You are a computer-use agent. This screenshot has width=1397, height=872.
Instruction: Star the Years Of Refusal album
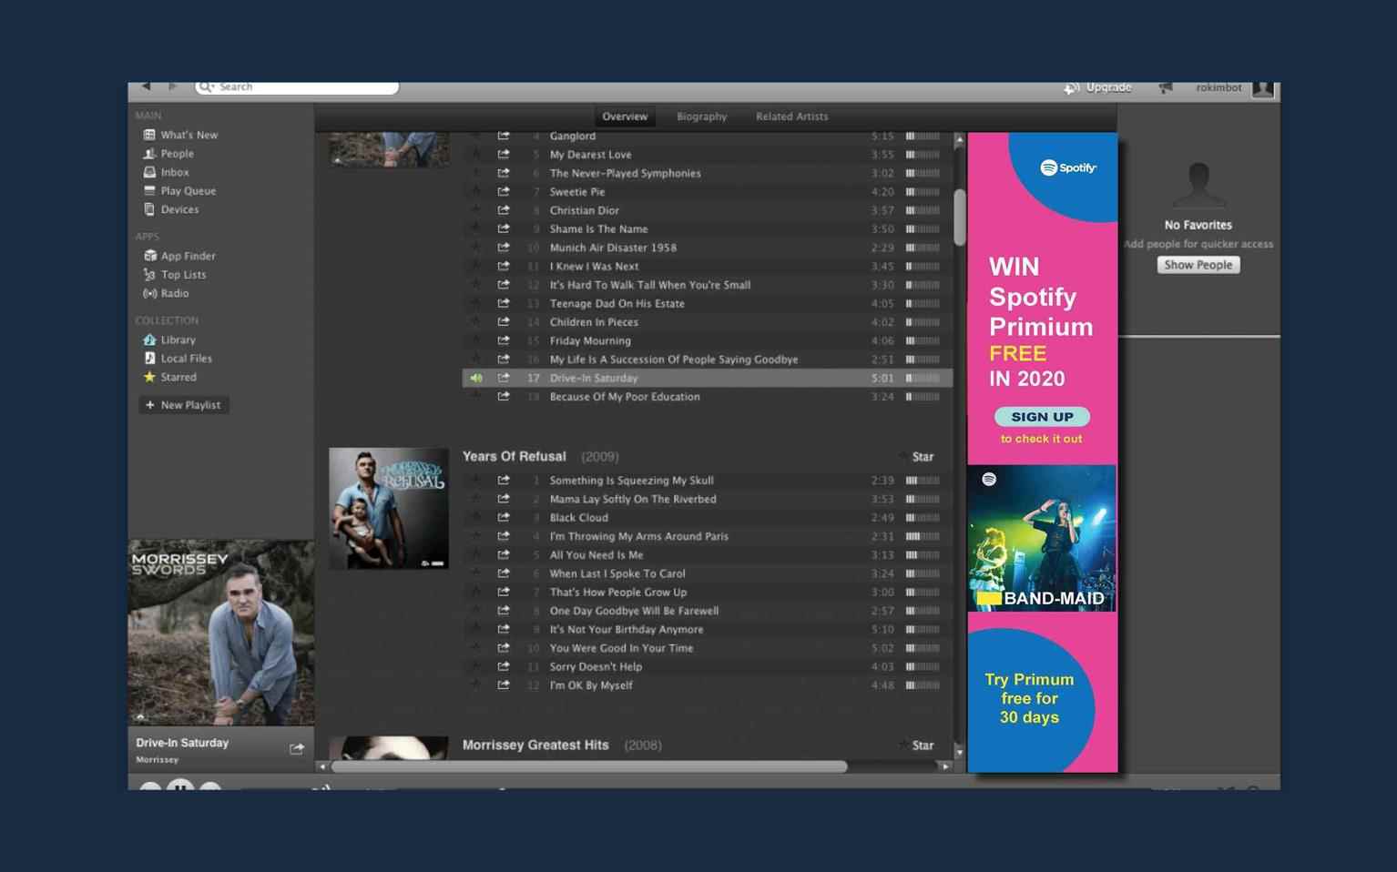(916, 456)
